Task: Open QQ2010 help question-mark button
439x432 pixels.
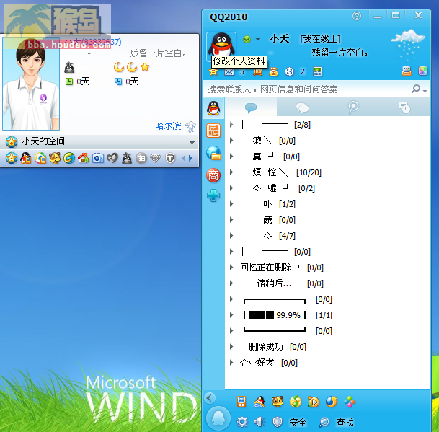Action: tap(357, 16)
